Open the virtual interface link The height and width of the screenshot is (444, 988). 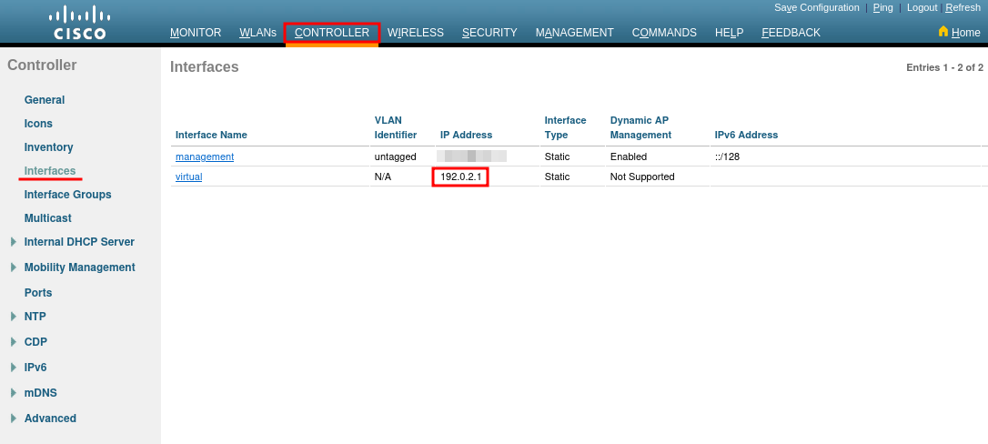(x=188, y=177)
